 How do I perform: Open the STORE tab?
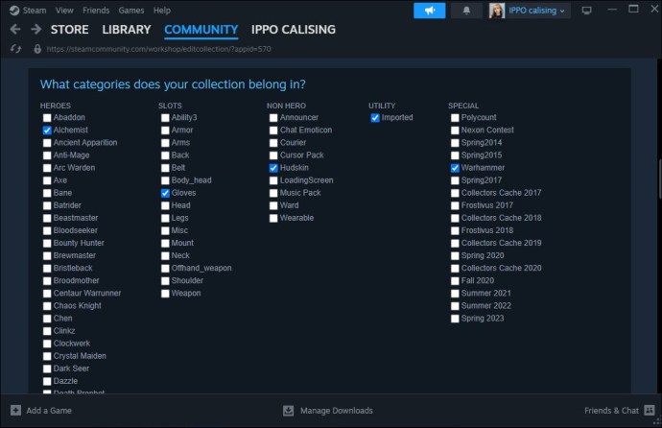(x=70, y=30)
